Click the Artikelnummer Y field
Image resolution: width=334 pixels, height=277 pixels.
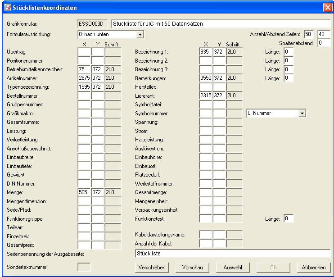[x=98, y=78]
